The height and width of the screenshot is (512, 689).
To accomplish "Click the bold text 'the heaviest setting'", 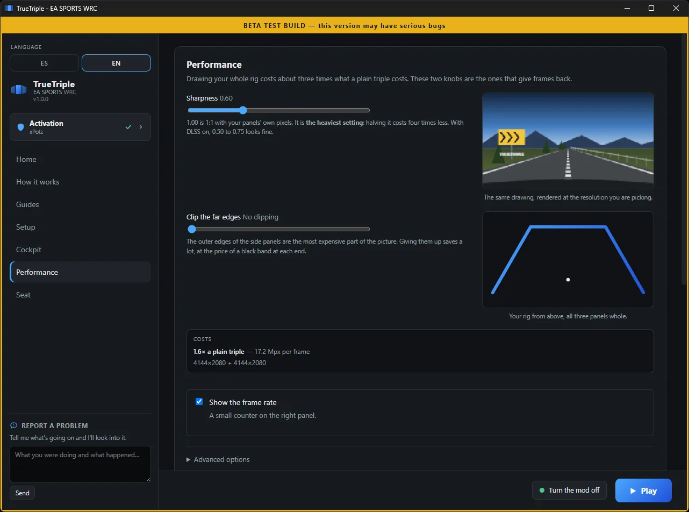I will (334, 123).
